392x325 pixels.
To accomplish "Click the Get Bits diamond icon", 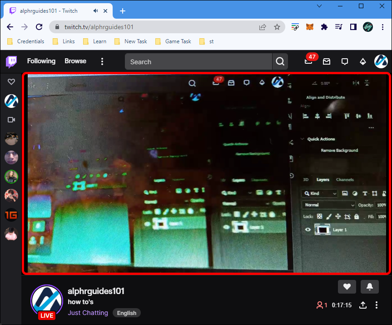I will pyautogui.click(x=363, y=61).
